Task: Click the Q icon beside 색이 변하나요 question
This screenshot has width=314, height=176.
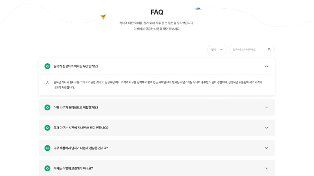Action: click(47, 128)
